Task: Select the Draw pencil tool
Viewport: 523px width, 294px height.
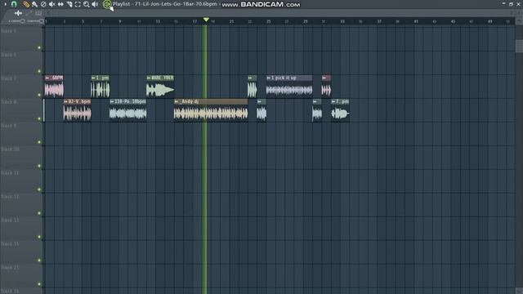Action: (x=26, y=4)
